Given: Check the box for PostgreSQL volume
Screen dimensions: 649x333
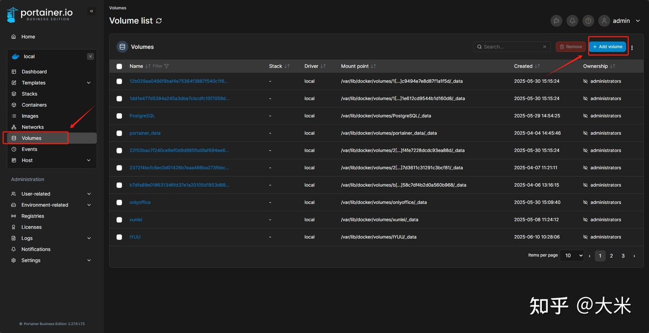Looking at the screenshot, I should pyautogui.click(x=119, y=116).
